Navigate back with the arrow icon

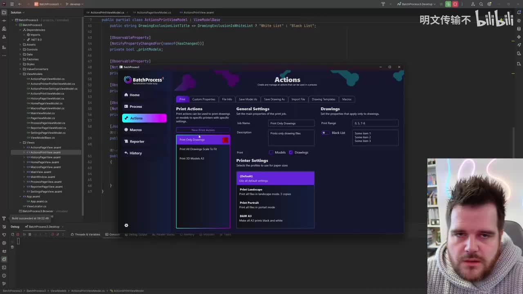(x=20, y=4)
